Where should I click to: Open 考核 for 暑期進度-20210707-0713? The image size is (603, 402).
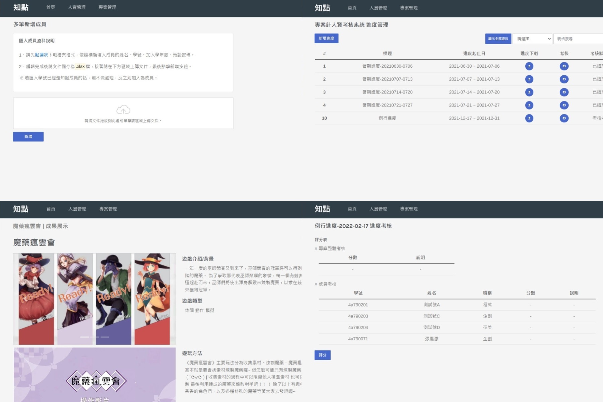point(564,79)
